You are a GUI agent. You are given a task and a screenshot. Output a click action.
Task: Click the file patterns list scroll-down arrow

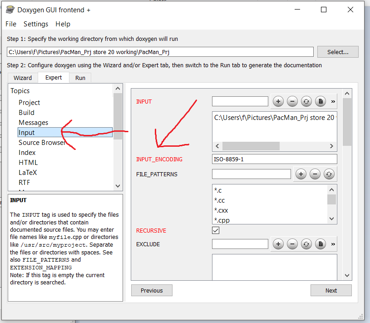[x=331, y=219]
